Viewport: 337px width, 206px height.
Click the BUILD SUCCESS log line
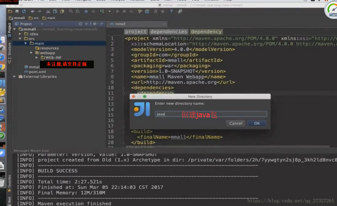click(x=47, y=171)
